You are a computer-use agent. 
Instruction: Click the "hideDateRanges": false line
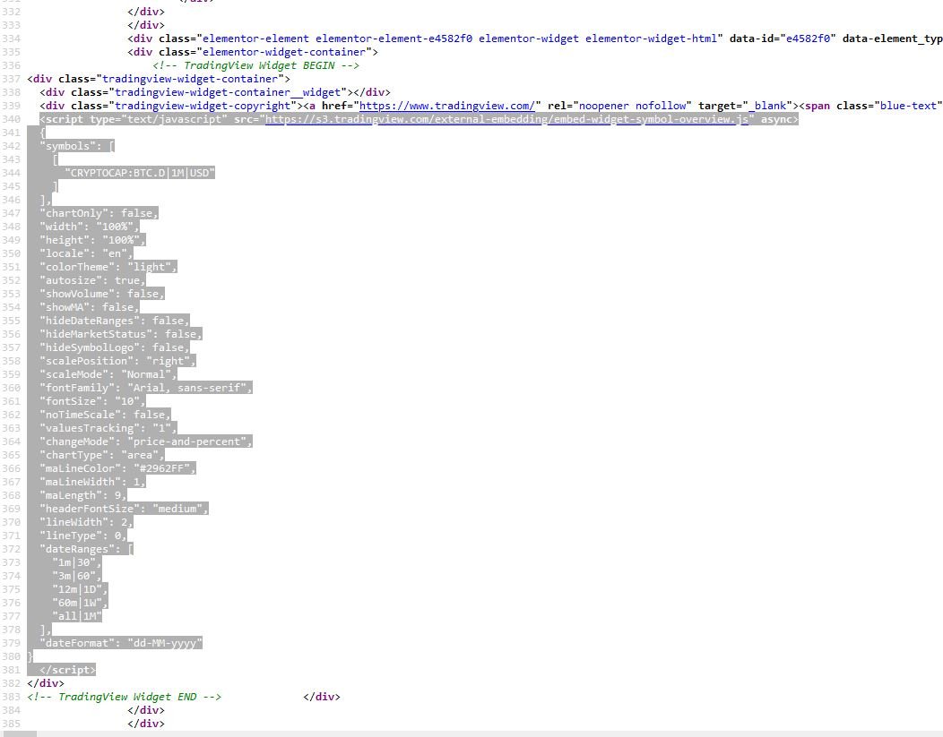click(x=114, y=321)
